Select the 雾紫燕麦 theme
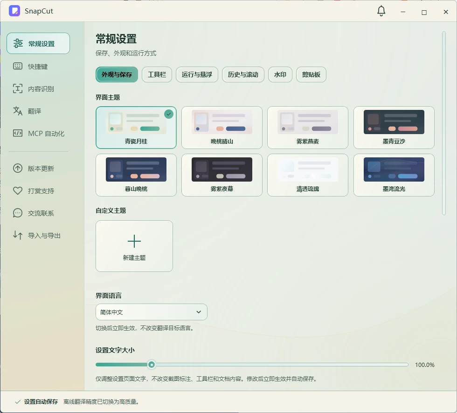This screenshot has width=457, height=413. 308,128
